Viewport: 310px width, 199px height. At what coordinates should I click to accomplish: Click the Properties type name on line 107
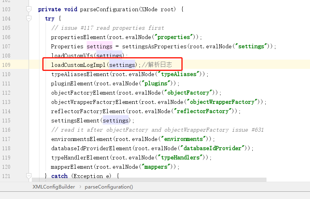(67, 46)
